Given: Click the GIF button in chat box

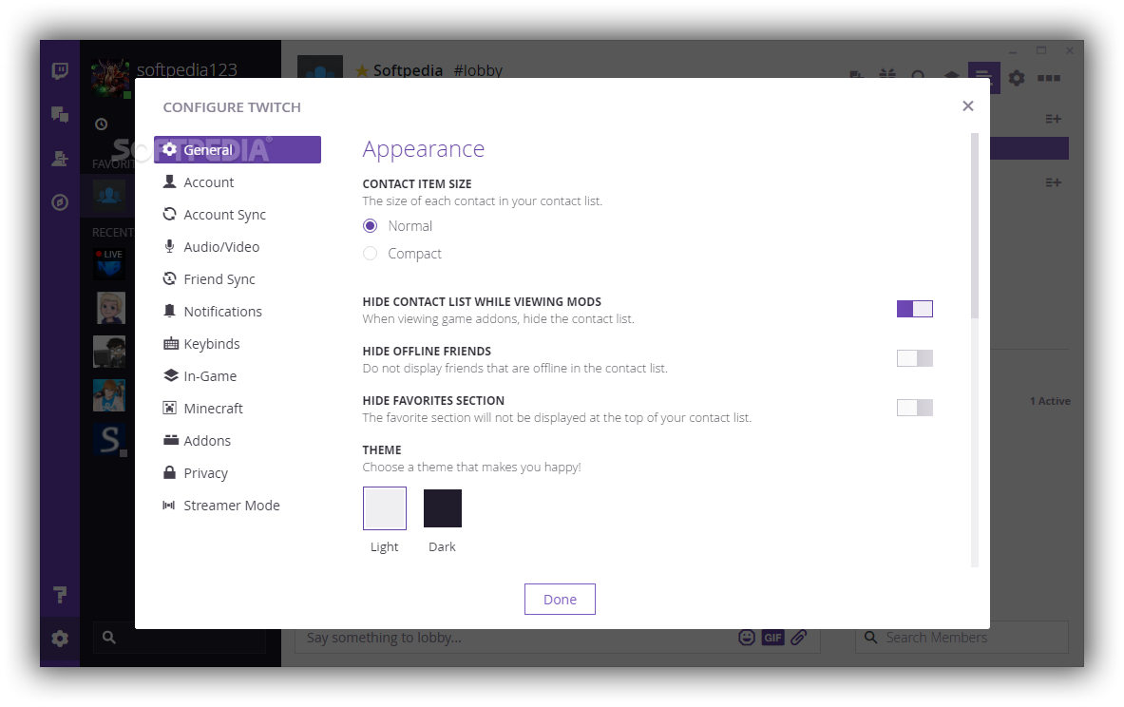Looking at the screenshot, I should pos(772,638).
